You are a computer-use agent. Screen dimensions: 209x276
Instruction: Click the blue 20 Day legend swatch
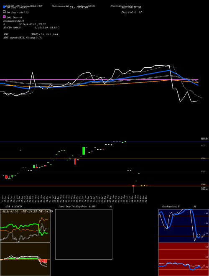click(x=4, y=7)
